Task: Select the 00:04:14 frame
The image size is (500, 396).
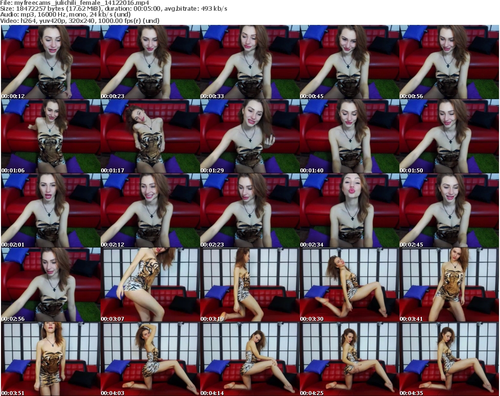Action: [x=250, y=359]
